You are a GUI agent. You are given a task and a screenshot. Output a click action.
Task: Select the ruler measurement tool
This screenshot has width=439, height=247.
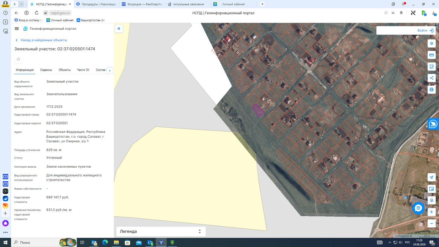(x=431, y=55)
